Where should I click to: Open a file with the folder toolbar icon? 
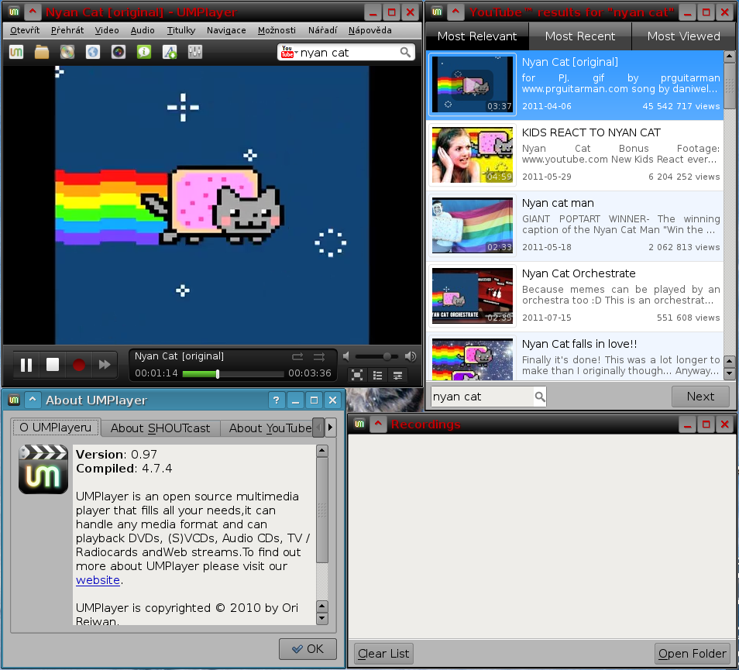[x=42, y=52]
